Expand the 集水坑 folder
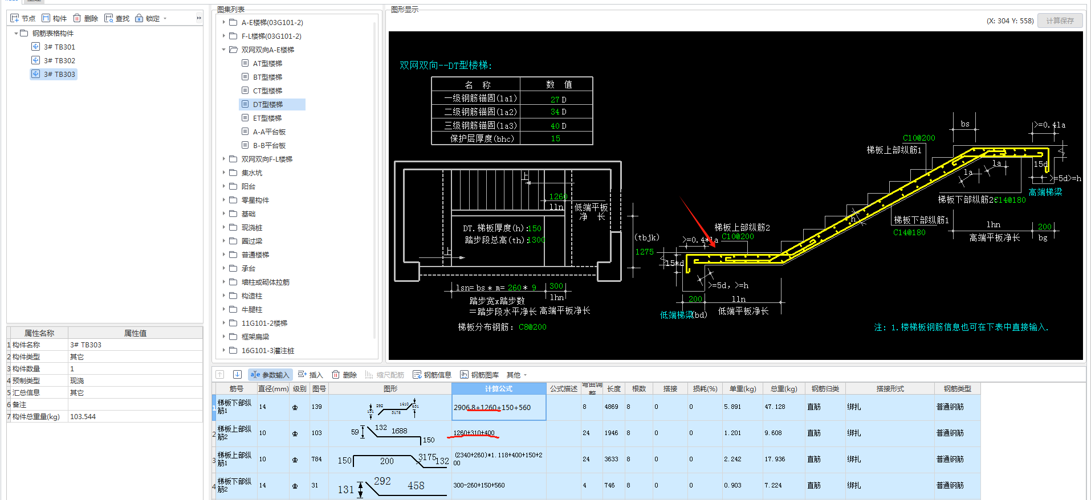The image size is (1091, 500). point(223,173)
